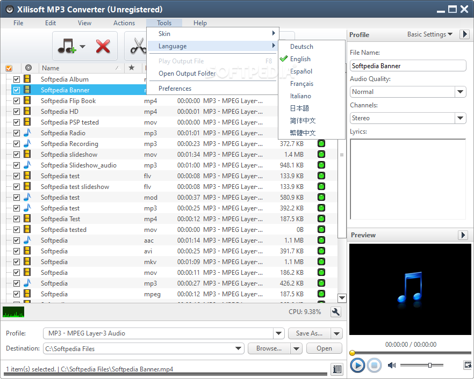Click the scissors Clip icon
The width and height of the screenshot is (474, 379).
coord(138,46)
